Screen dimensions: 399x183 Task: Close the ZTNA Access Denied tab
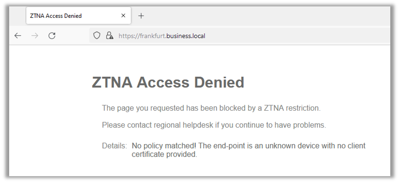(123, 16)
